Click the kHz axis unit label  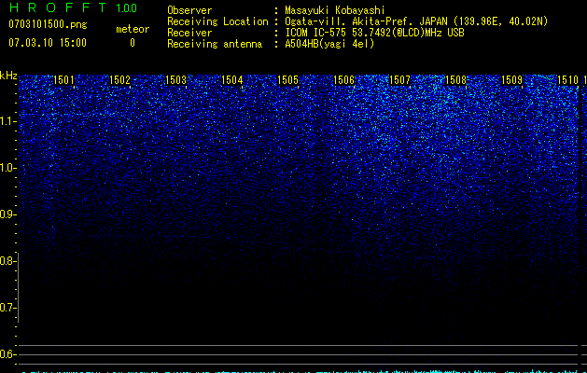point(8,76)
